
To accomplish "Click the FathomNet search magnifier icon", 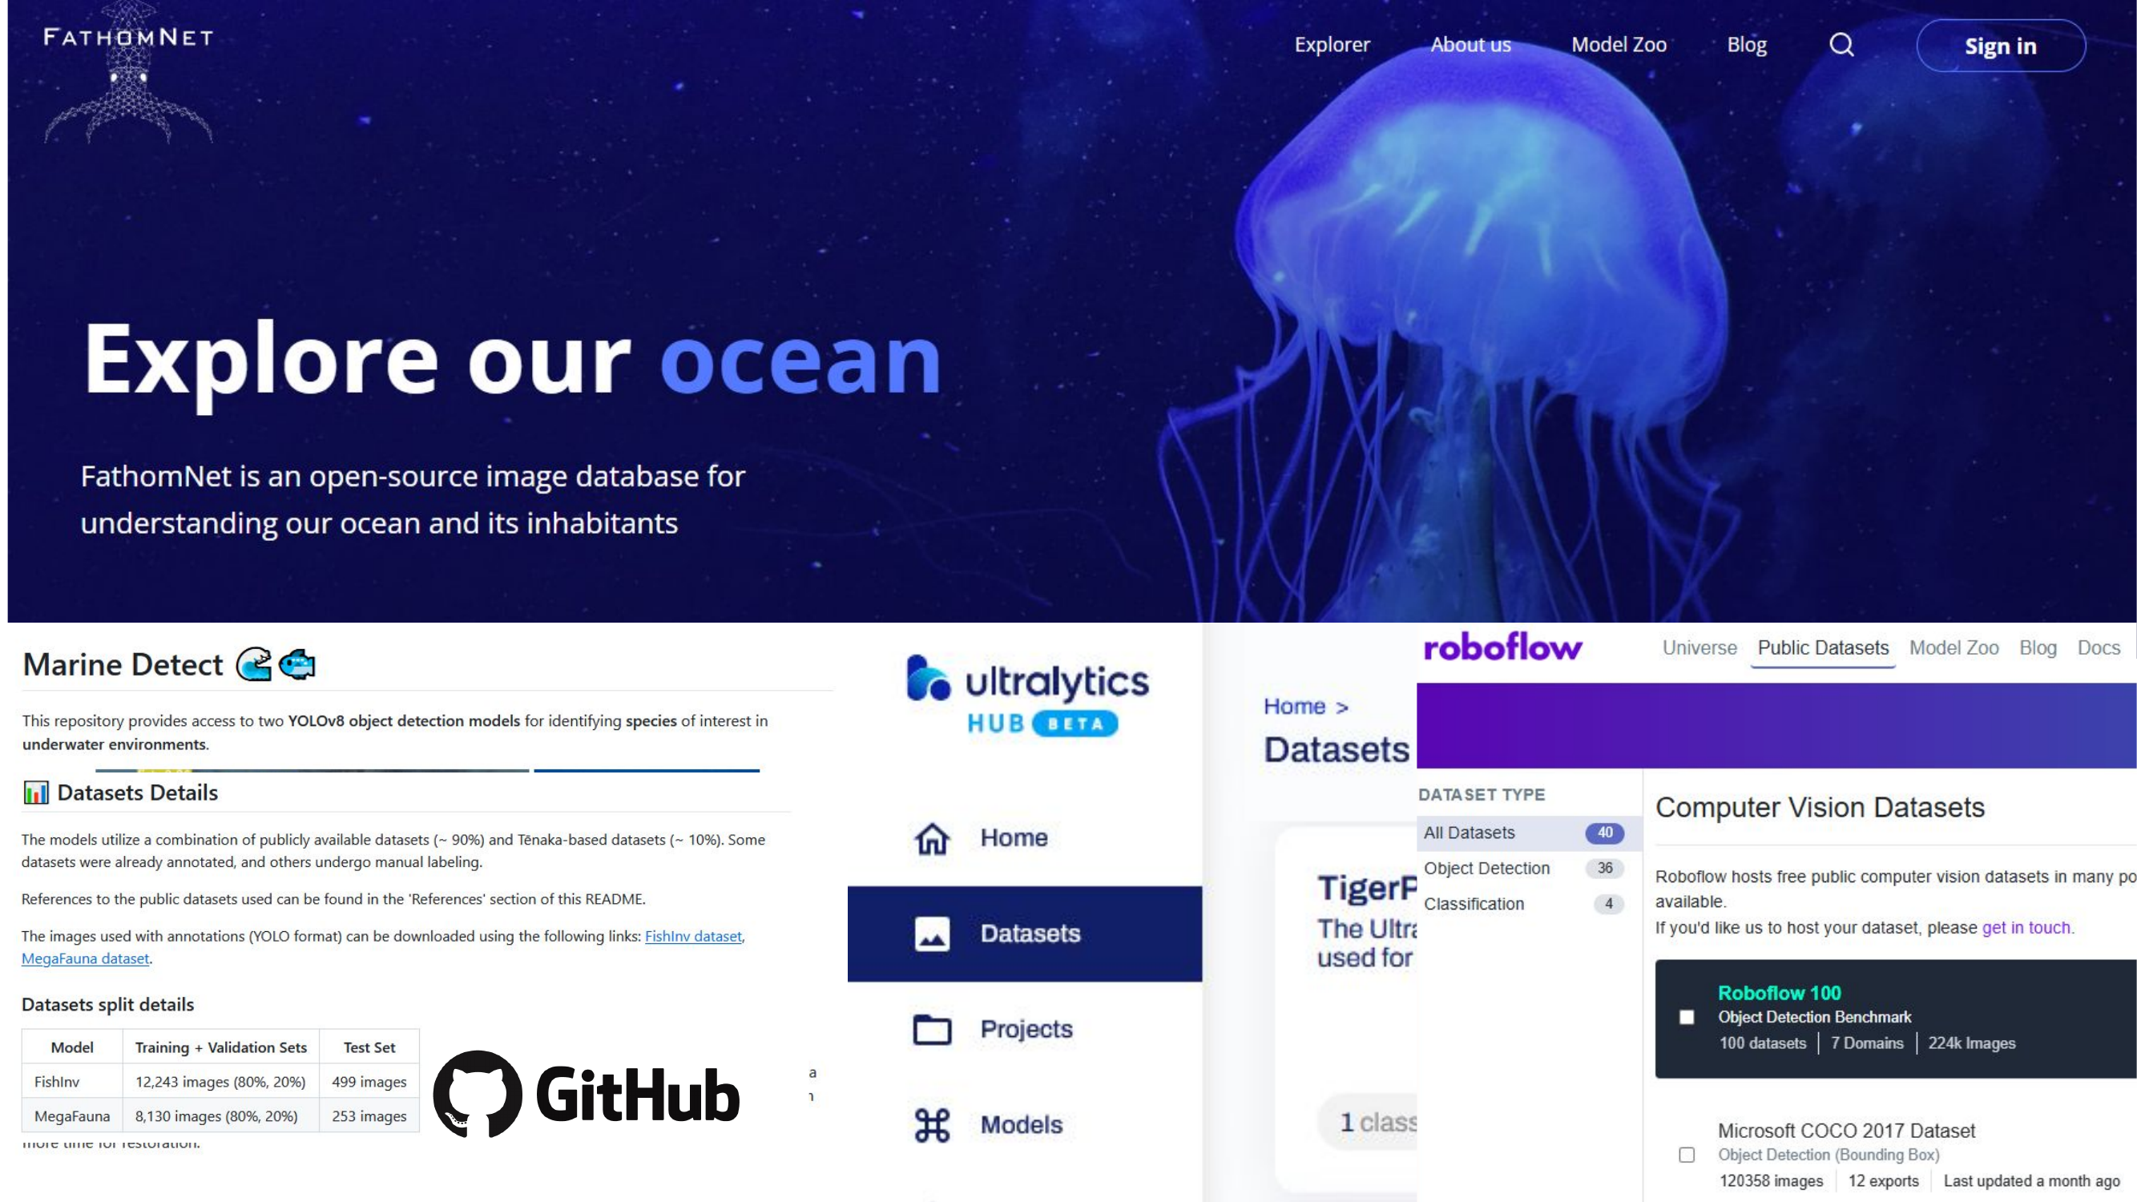I will pyautogui.click(x=1841, y=45).
